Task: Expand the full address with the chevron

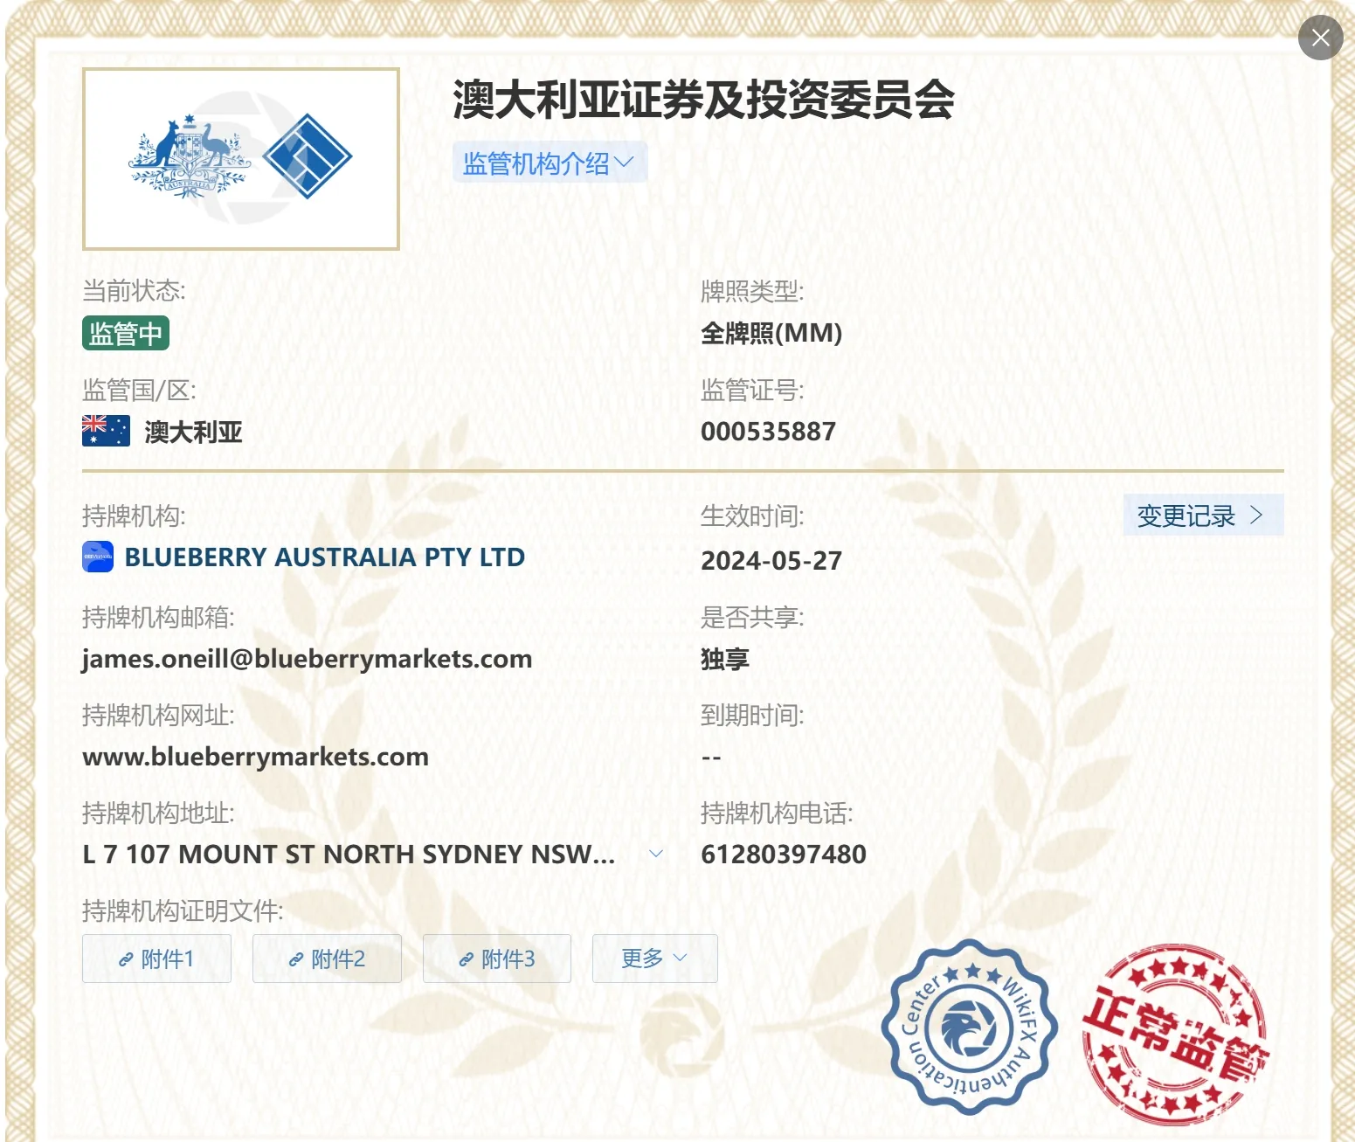Action: [656, 854]
